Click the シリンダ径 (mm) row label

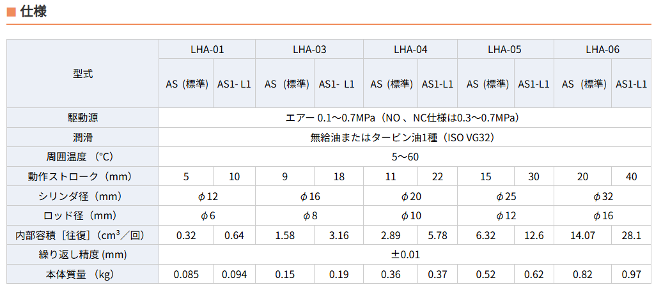point(82,196)
